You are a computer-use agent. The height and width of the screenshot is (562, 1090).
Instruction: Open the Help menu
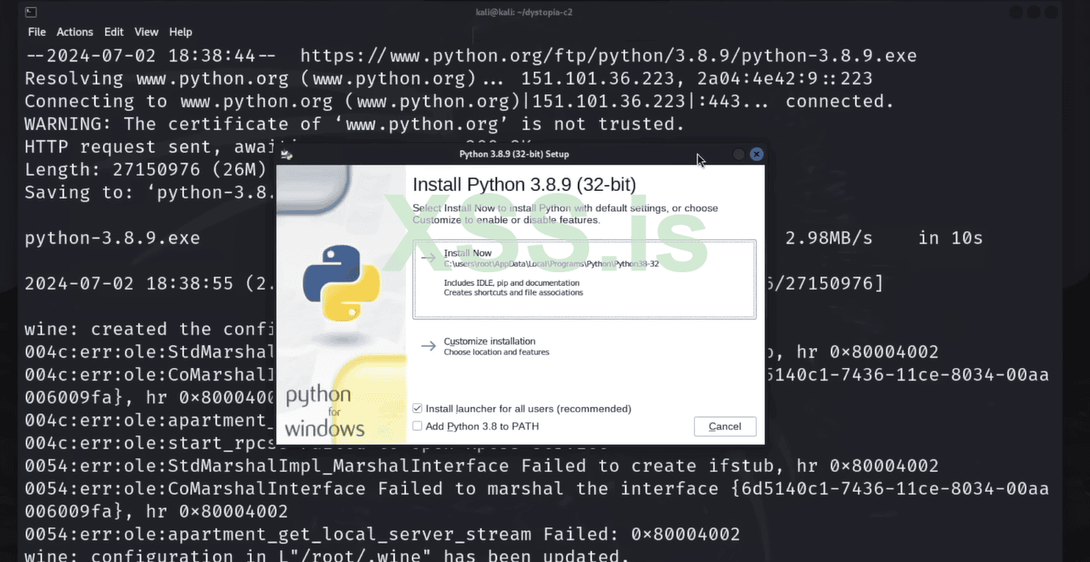coord(180,32)
